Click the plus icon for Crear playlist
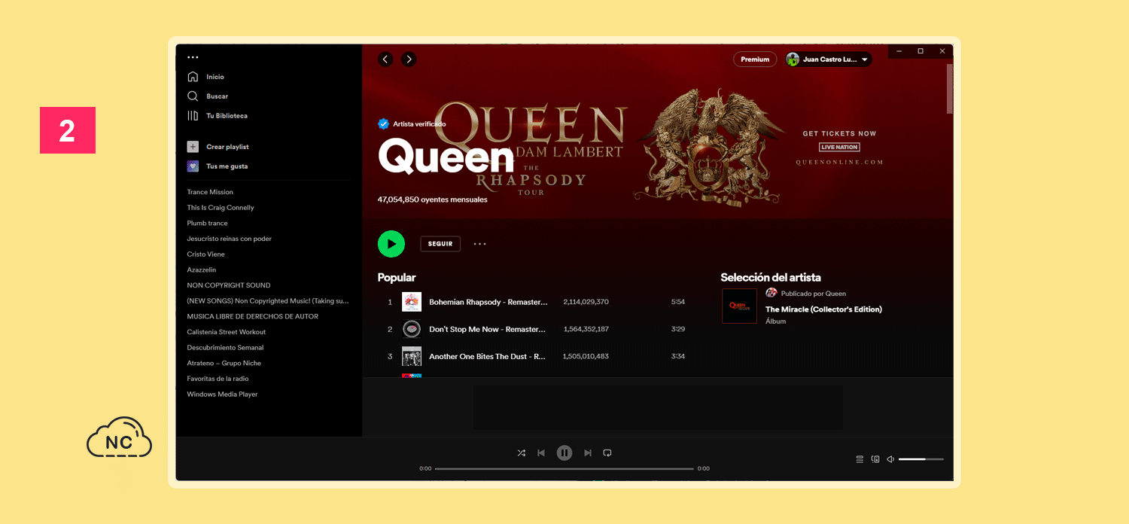This screenshot has width=1129, height=524. click(193, 147)
